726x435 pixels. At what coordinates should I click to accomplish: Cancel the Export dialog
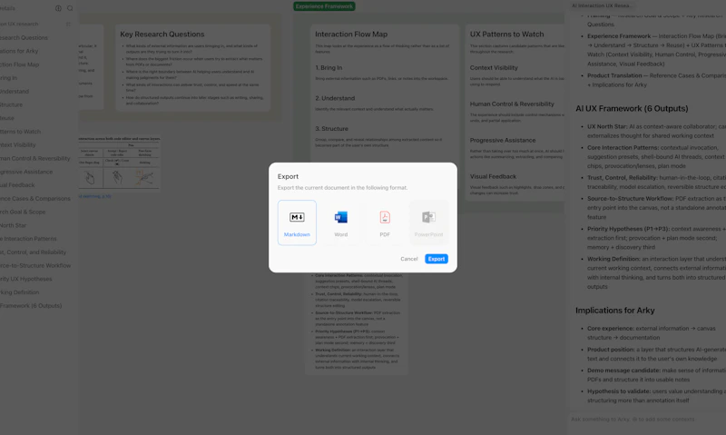coord(409,259)
